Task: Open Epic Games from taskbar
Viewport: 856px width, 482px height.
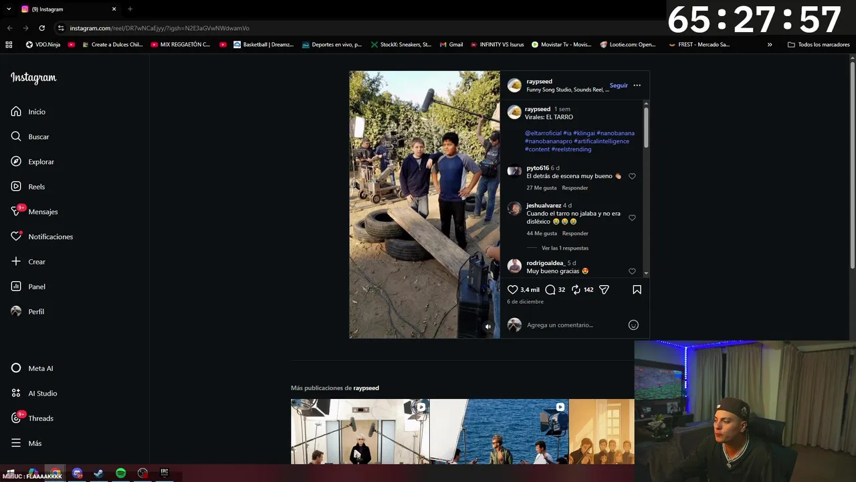Action: 164,473
